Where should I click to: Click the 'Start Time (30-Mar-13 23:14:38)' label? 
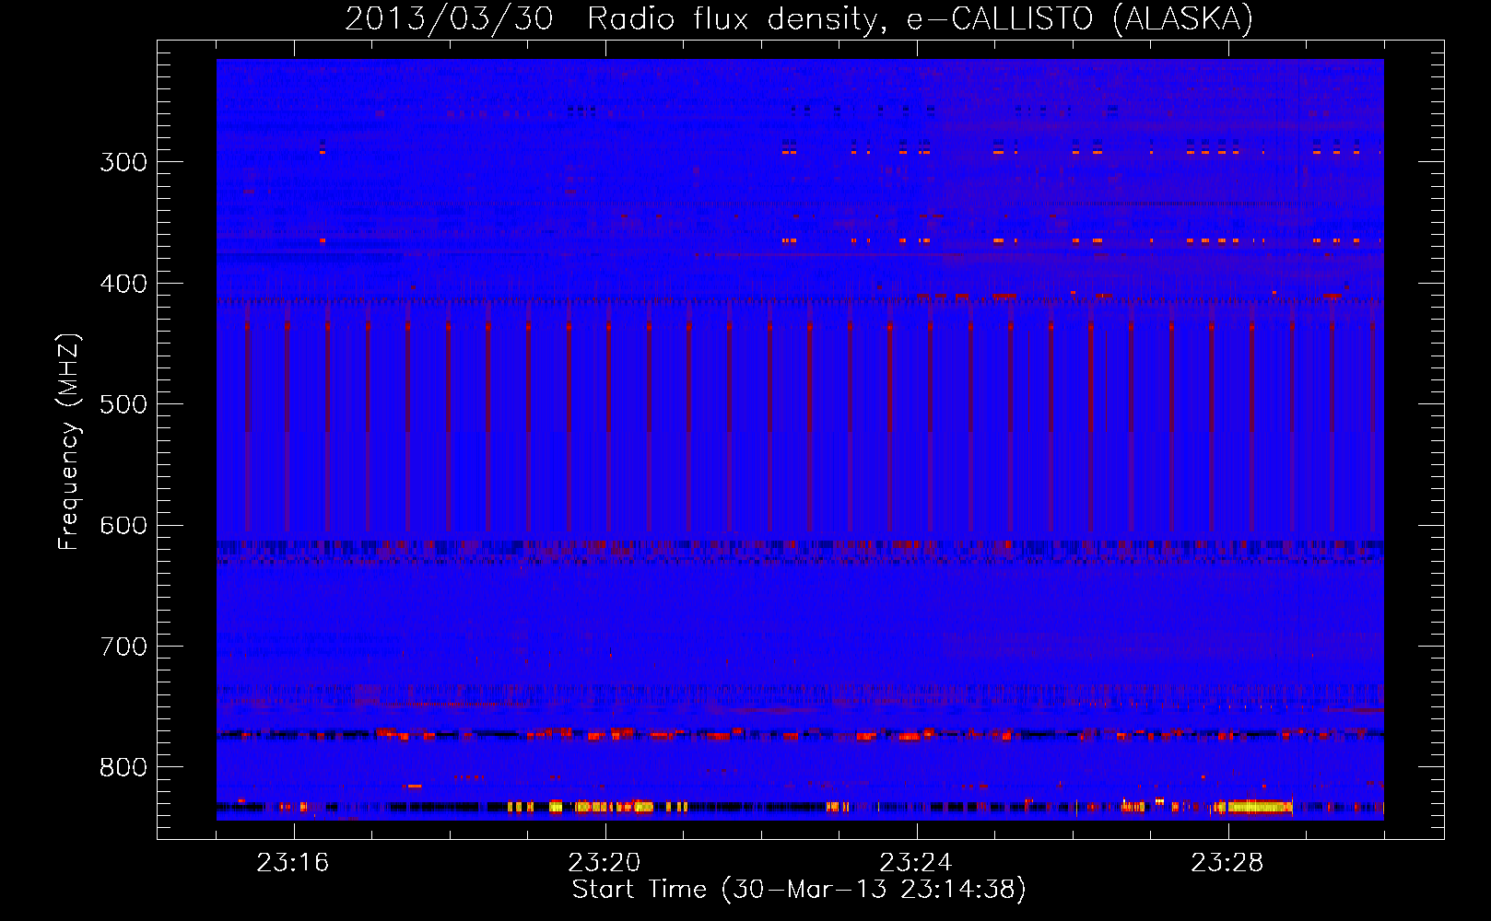[x=799, y=890]
